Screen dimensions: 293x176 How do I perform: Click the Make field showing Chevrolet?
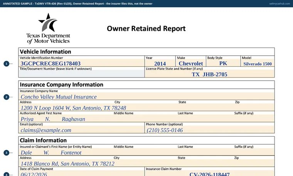tap(191, 63)
